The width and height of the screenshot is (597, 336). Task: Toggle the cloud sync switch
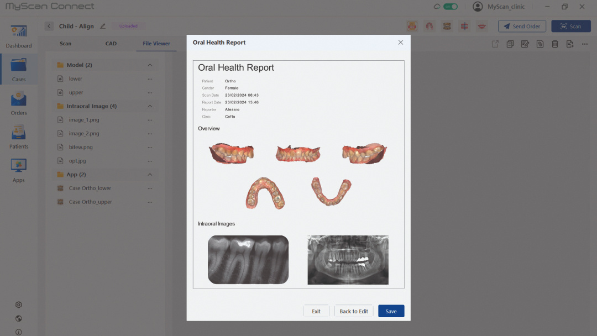pos(450,7)
